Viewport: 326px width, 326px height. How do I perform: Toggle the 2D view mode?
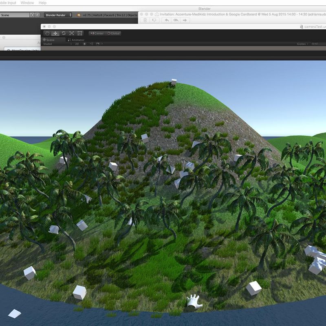pyautogui.click(x=77, y=44)
